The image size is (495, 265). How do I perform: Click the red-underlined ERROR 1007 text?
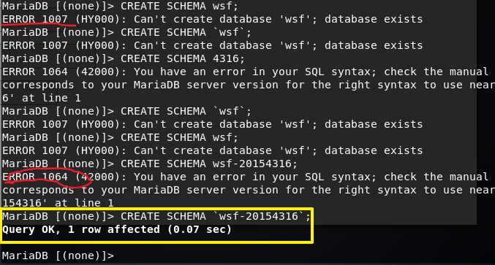point(34,19)
